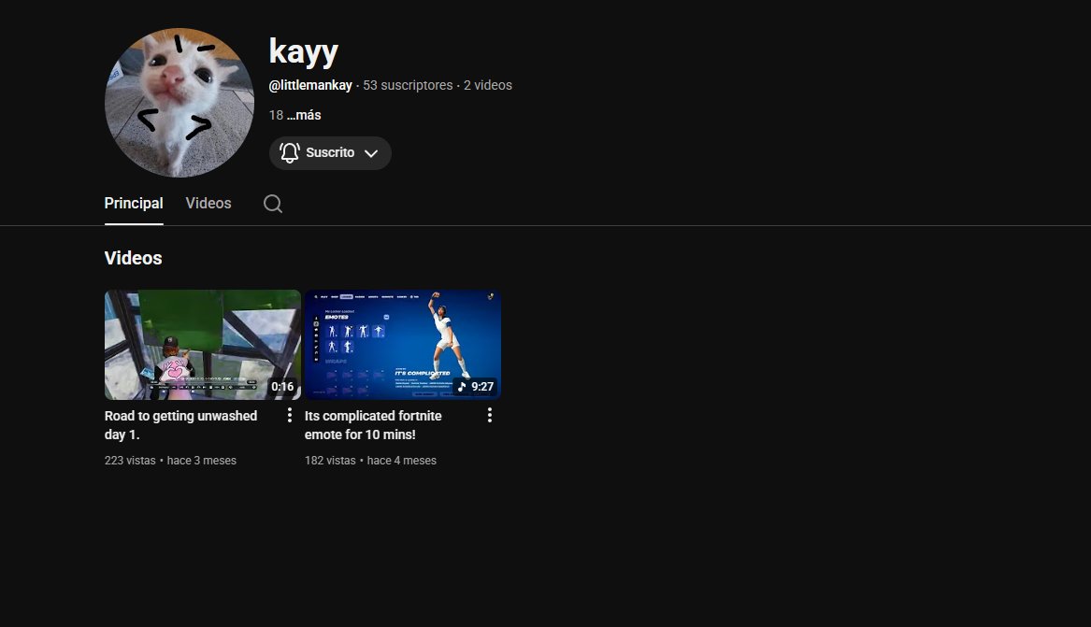Viewport: 1091px width, 627px height.
Task: Click the @littlemankay handle
Action: pos(310,85)
